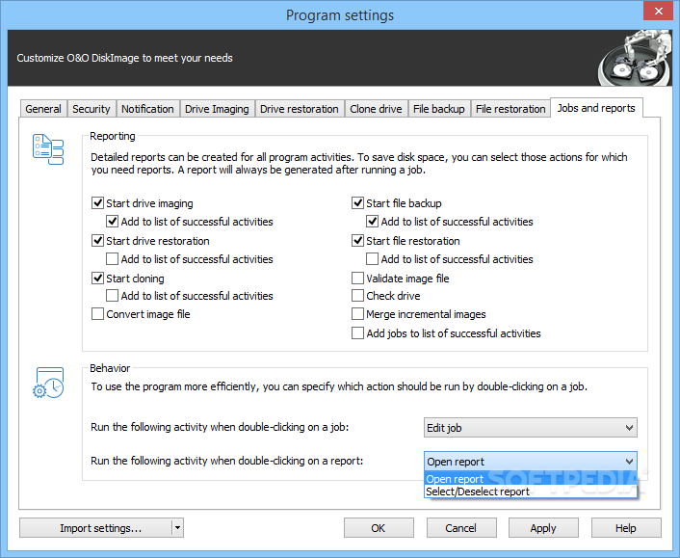Uncheck Start file restoration checkbox
Screen dimensions: 680x558
[x=357, y=240]
